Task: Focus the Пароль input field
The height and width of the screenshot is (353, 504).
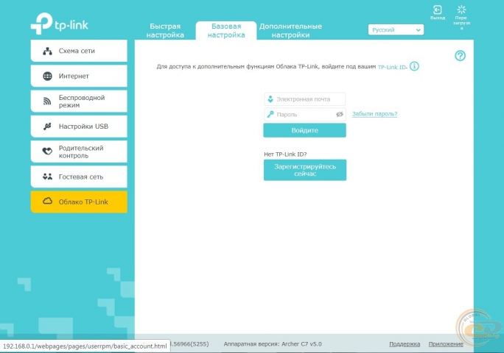Action: (305, 114)
